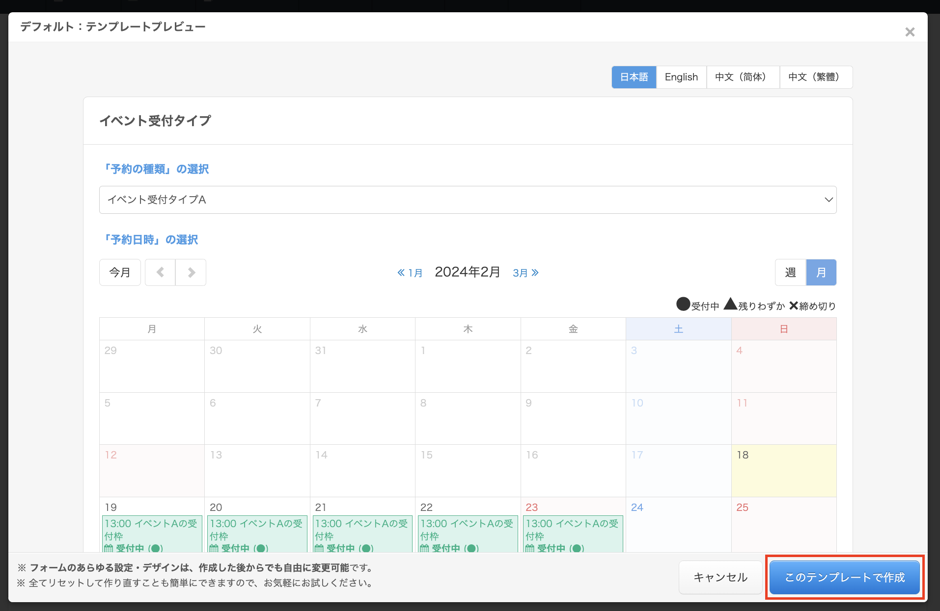
Task: Click the キャンセル button
Action: click(x=720, y=577)
